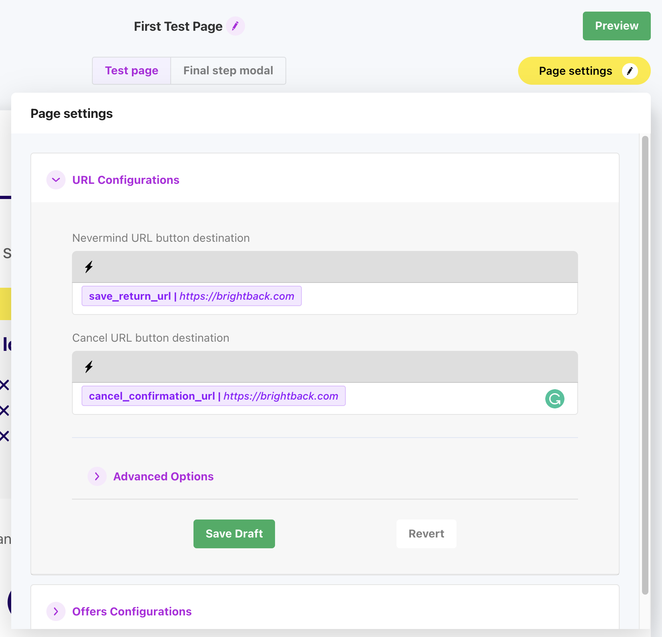662x637 pixels.
Task: Click the pencil icon in Page settings button
Action: pos(630,71)
